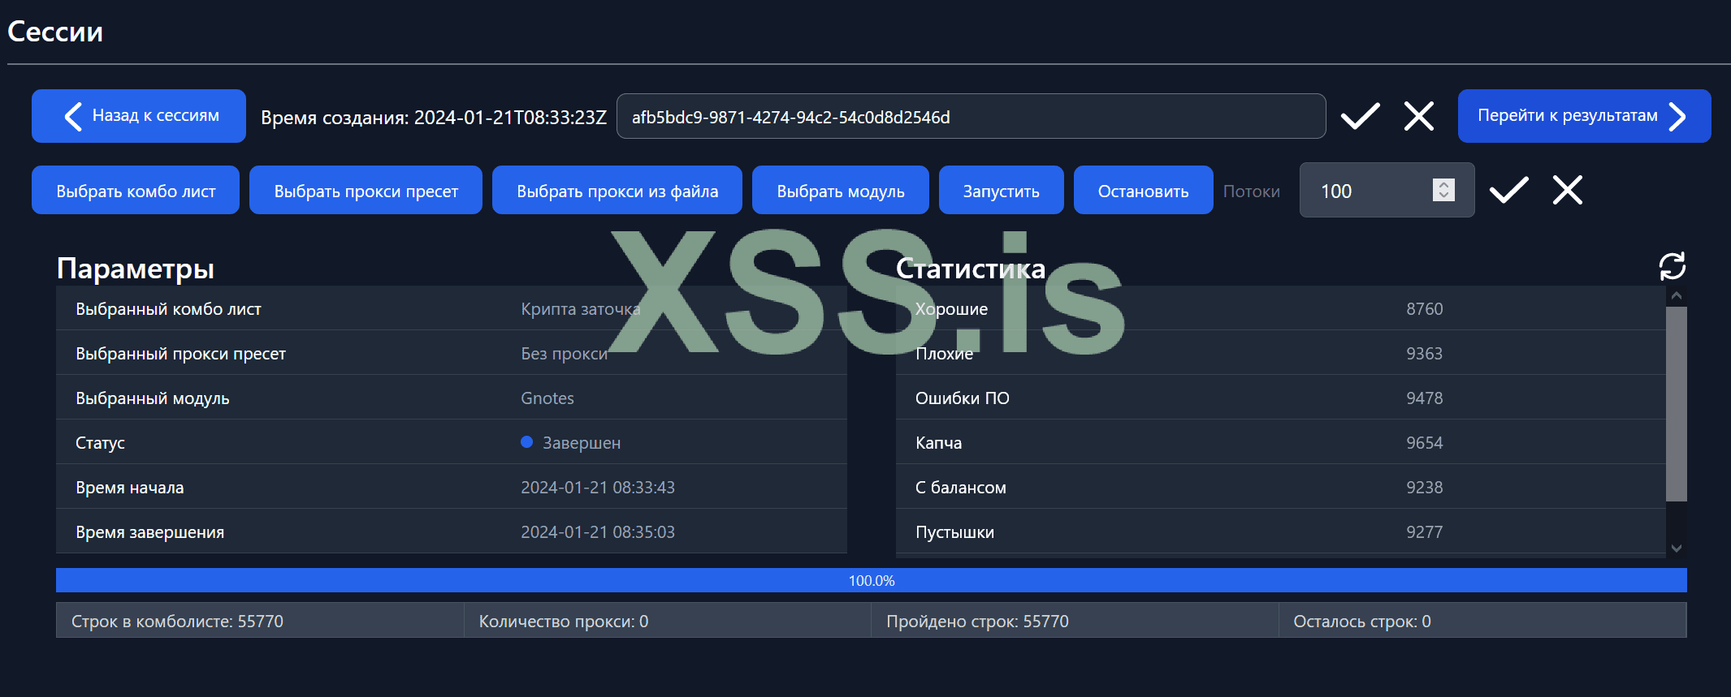Select the Пустышки statistics row label

[x=954, y=532]
